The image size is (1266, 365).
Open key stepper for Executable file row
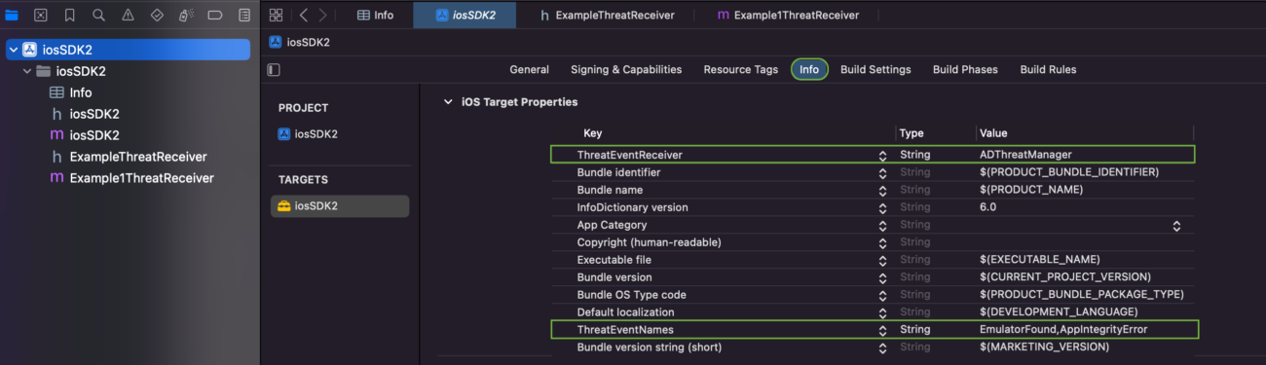882,260
